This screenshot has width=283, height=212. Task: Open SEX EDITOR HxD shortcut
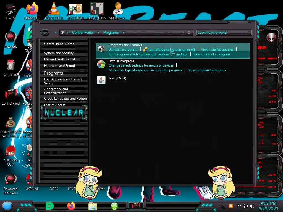75,11
